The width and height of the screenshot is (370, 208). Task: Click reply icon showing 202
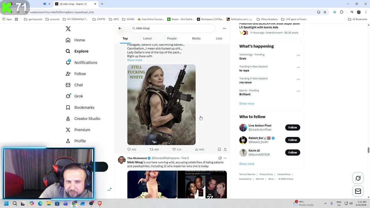point(132,149)
